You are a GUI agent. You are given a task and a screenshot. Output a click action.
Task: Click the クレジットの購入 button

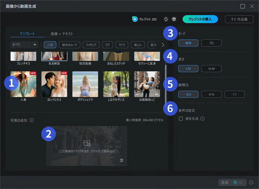pos(200,19)
